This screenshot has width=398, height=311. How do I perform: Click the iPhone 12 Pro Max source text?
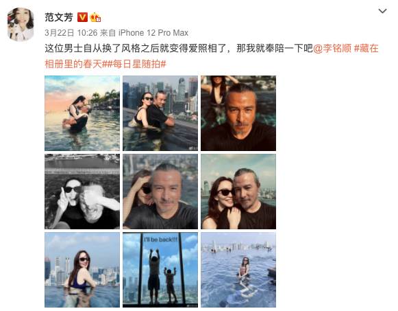pyautogui.click(x=153, y=33)
